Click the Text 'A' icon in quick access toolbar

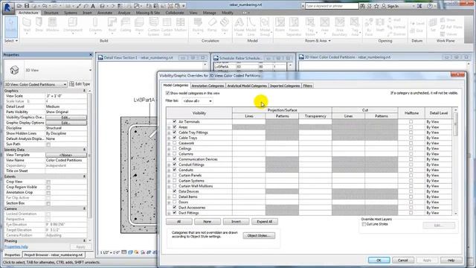pos(93,6)
